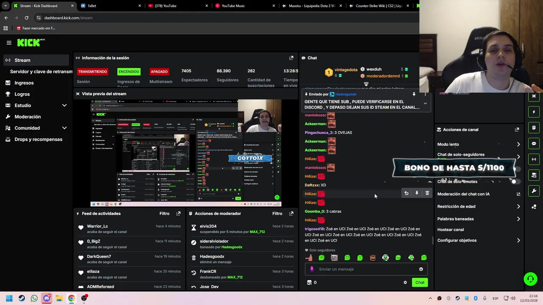Click elvis204's MAX_712 moderator link

(257, 232)
